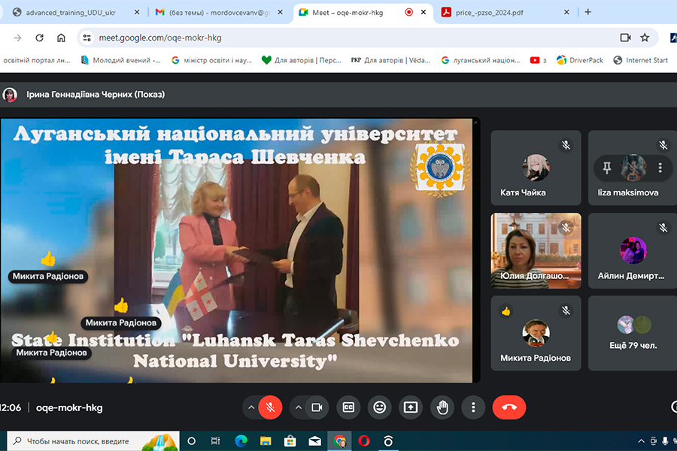
Task: Toggle the camera on
Action: 317,407
